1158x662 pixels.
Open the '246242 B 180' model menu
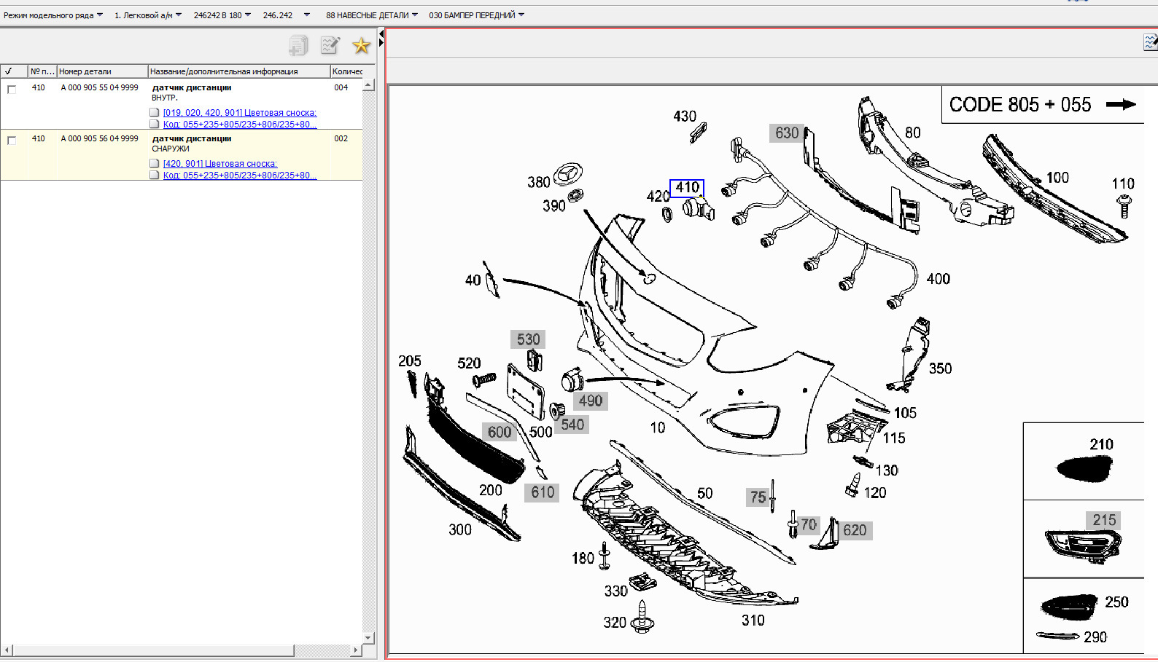[222, 15]
